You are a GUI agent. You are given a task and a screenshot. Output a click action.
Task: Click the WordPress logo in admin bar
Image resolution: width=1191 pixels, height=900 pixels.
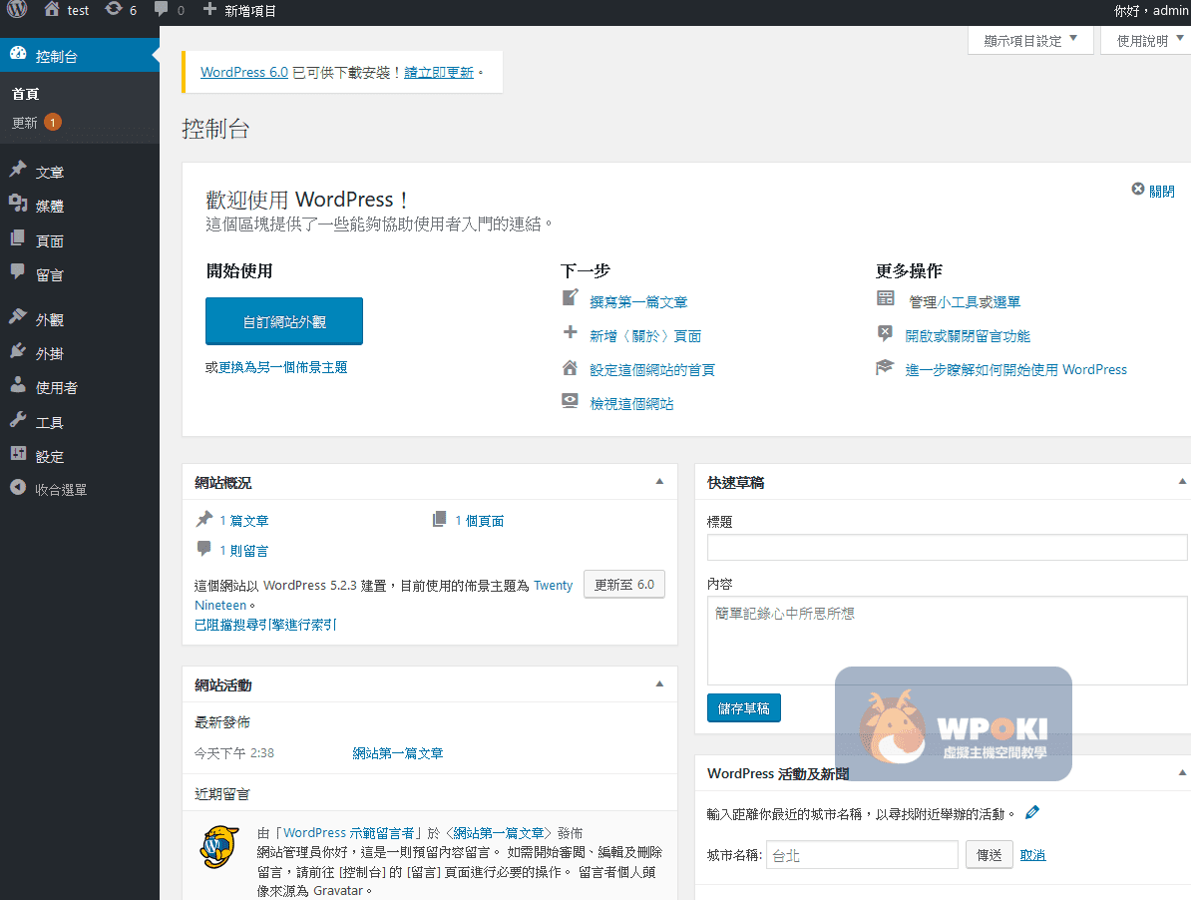pos(17,10)
